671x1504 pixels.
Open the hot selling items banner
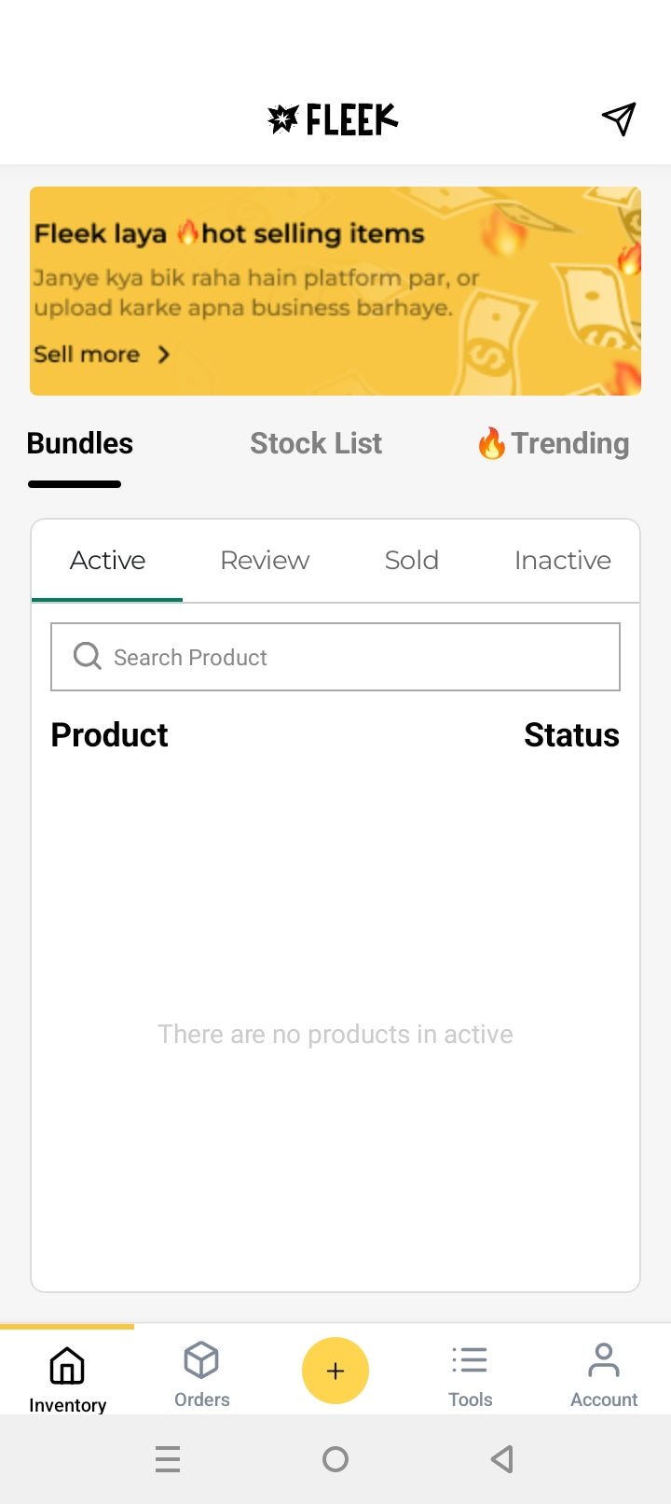click(335, 291)
